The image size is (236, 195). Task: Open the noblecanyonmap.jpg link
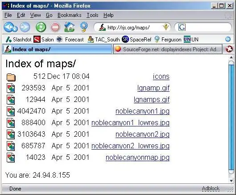coord(137,158)
